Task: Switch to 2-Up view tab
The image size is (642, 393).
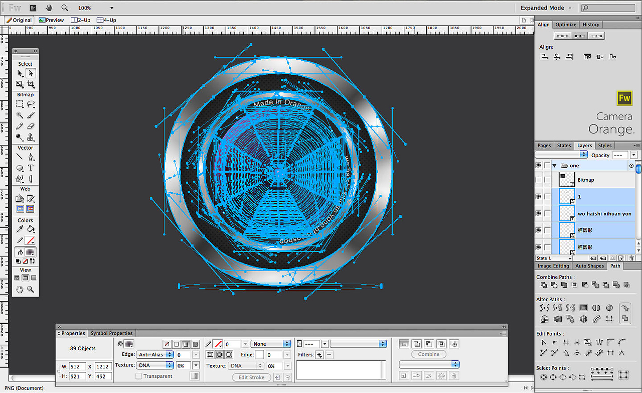Action: tap(80, 20)
